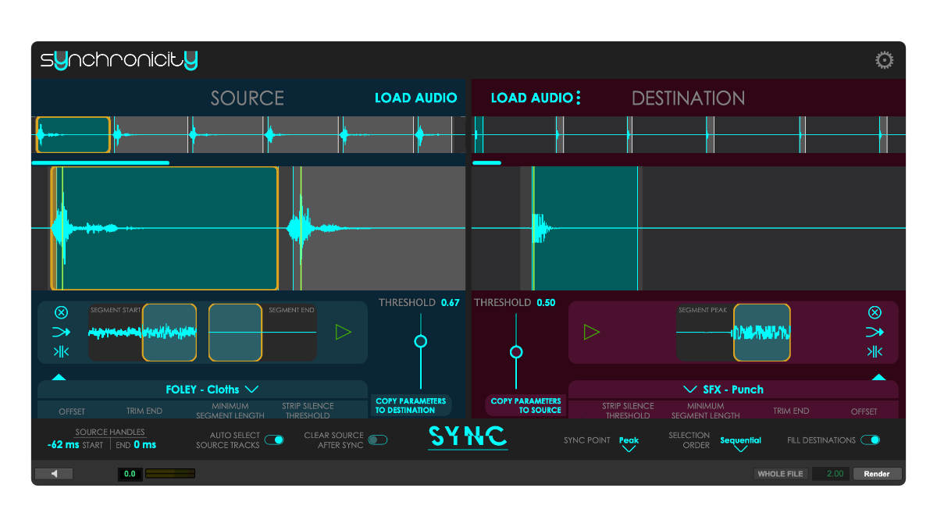Open the FOLEY - Cloths preset dropdown
Screen dimensions: 937x527
click(x=212, y=389)
